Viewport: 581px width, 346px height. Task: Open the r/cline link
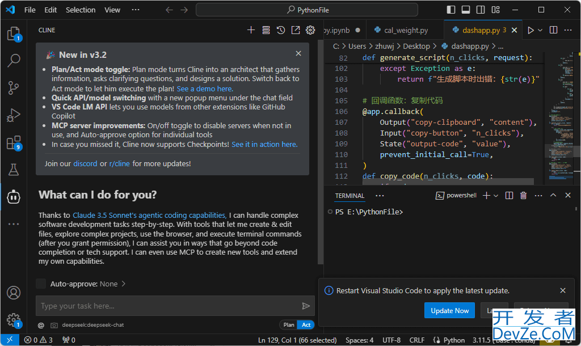119,163
